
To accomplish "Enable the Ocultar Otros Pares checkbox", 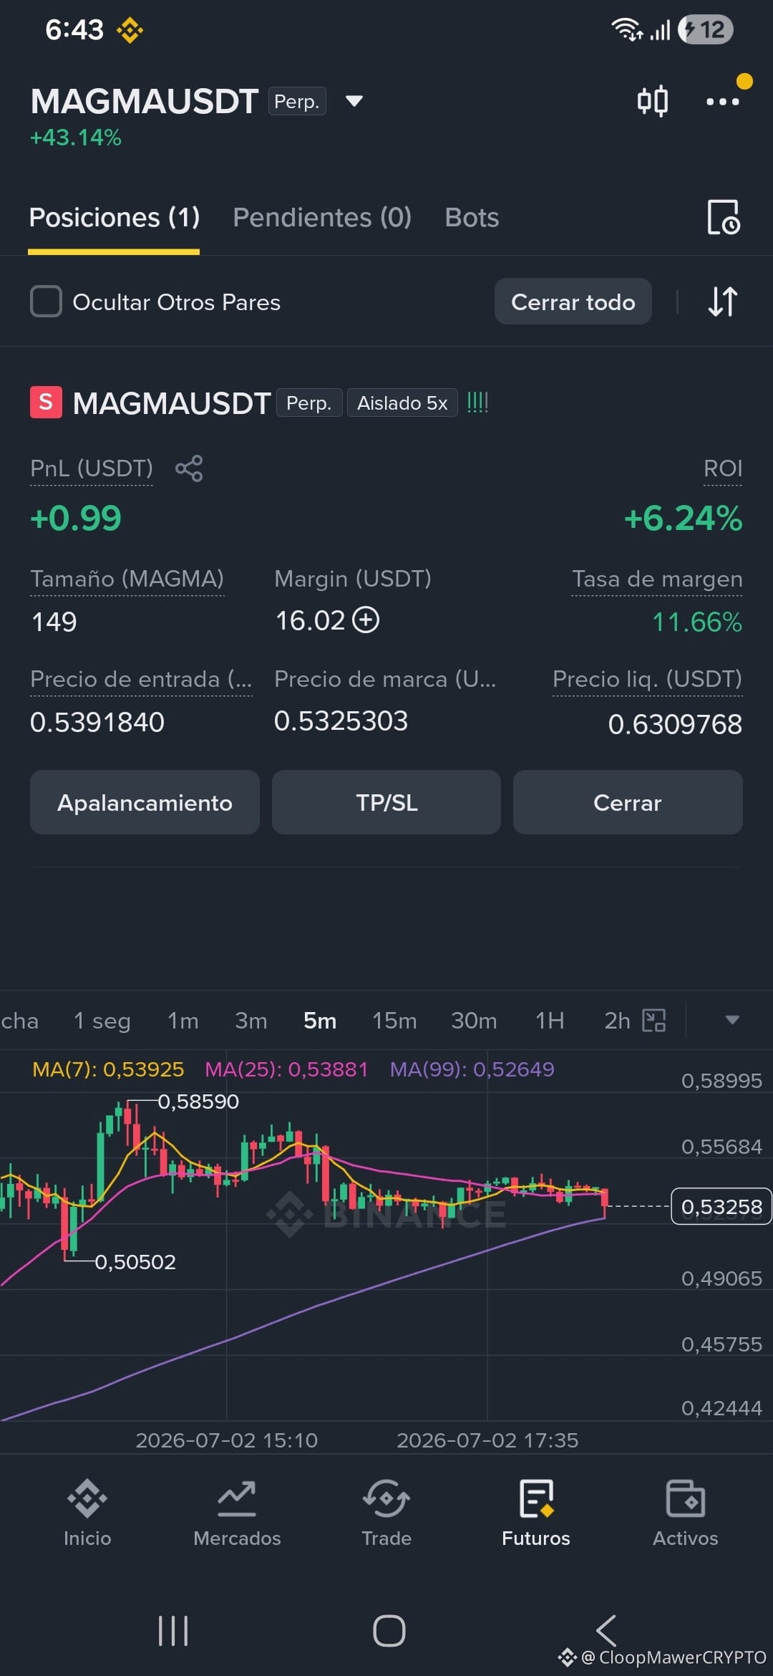I will (46, 302).
